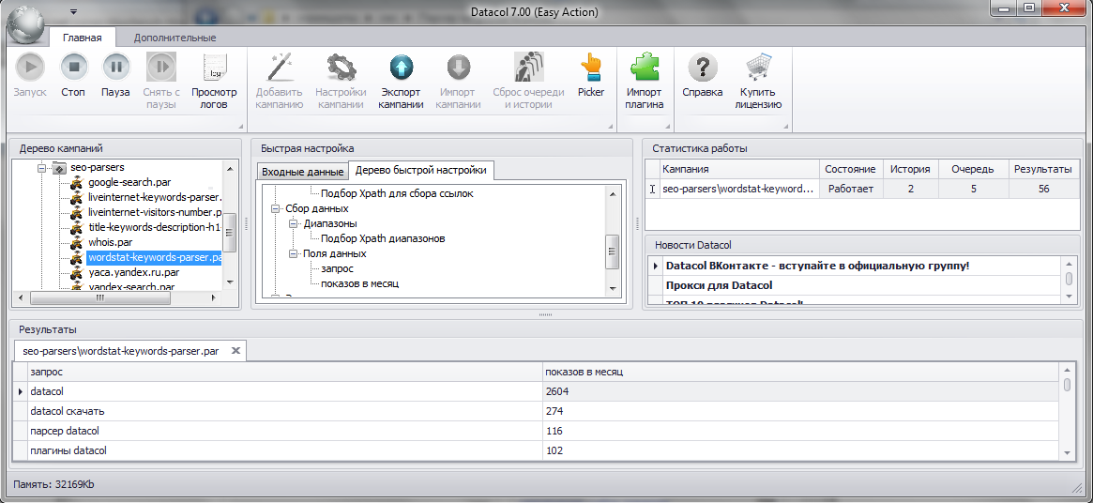The image size is (1093, 503).
Task: Collapse the seo-parsers folder
Action: pyautogui.click(x=42, y=168)
